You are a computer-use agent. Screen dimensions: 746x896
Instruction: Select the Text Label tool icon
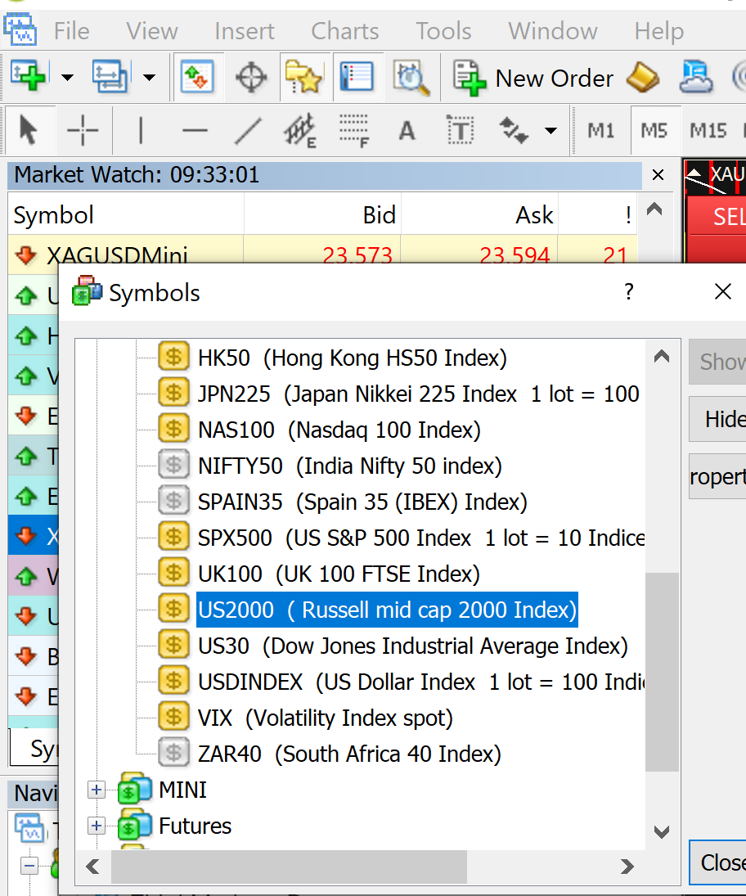click(461, 130)
